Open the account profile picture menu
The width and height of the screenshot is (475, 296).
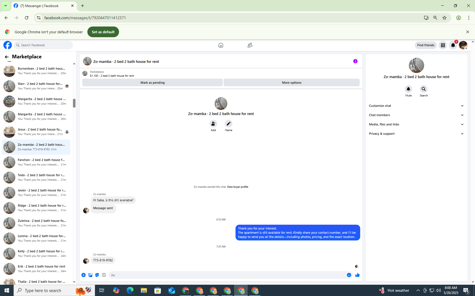(463, 45)
